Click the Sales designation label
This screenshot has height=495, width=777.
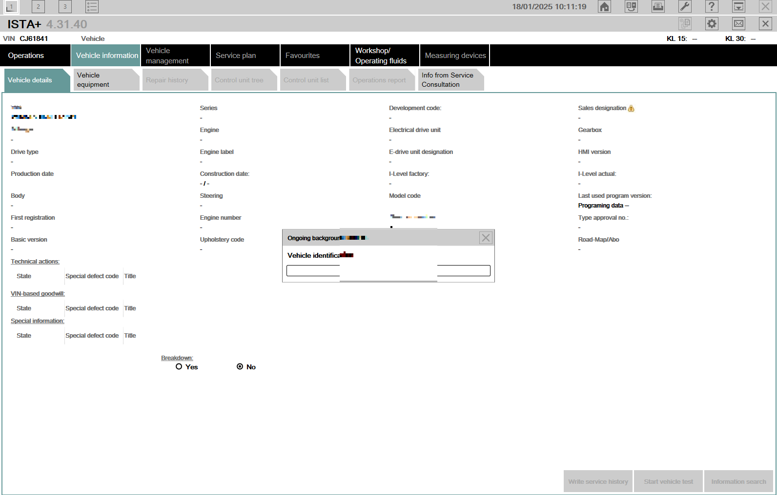point(602,108)
